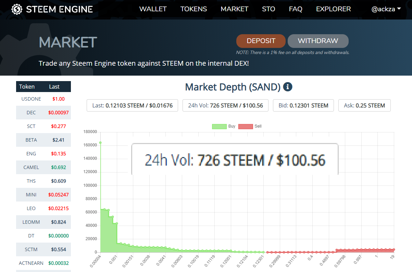Click the WITHDRAW button
The width and height of the screenshot is (412, 272).
click(318, 41)
